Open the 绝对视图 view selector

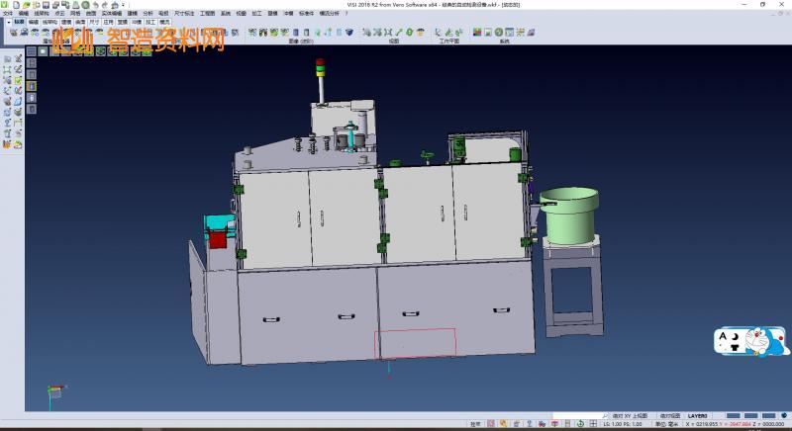(x=668, y=415)
